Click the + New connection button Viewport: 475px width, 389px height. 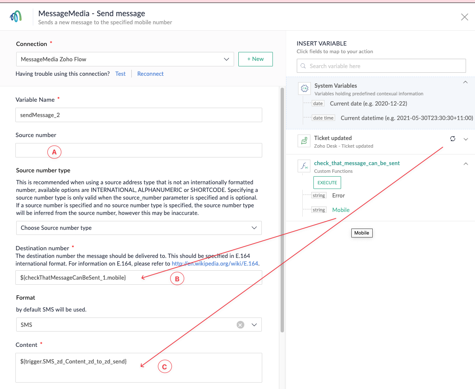[x=255, y=59]
